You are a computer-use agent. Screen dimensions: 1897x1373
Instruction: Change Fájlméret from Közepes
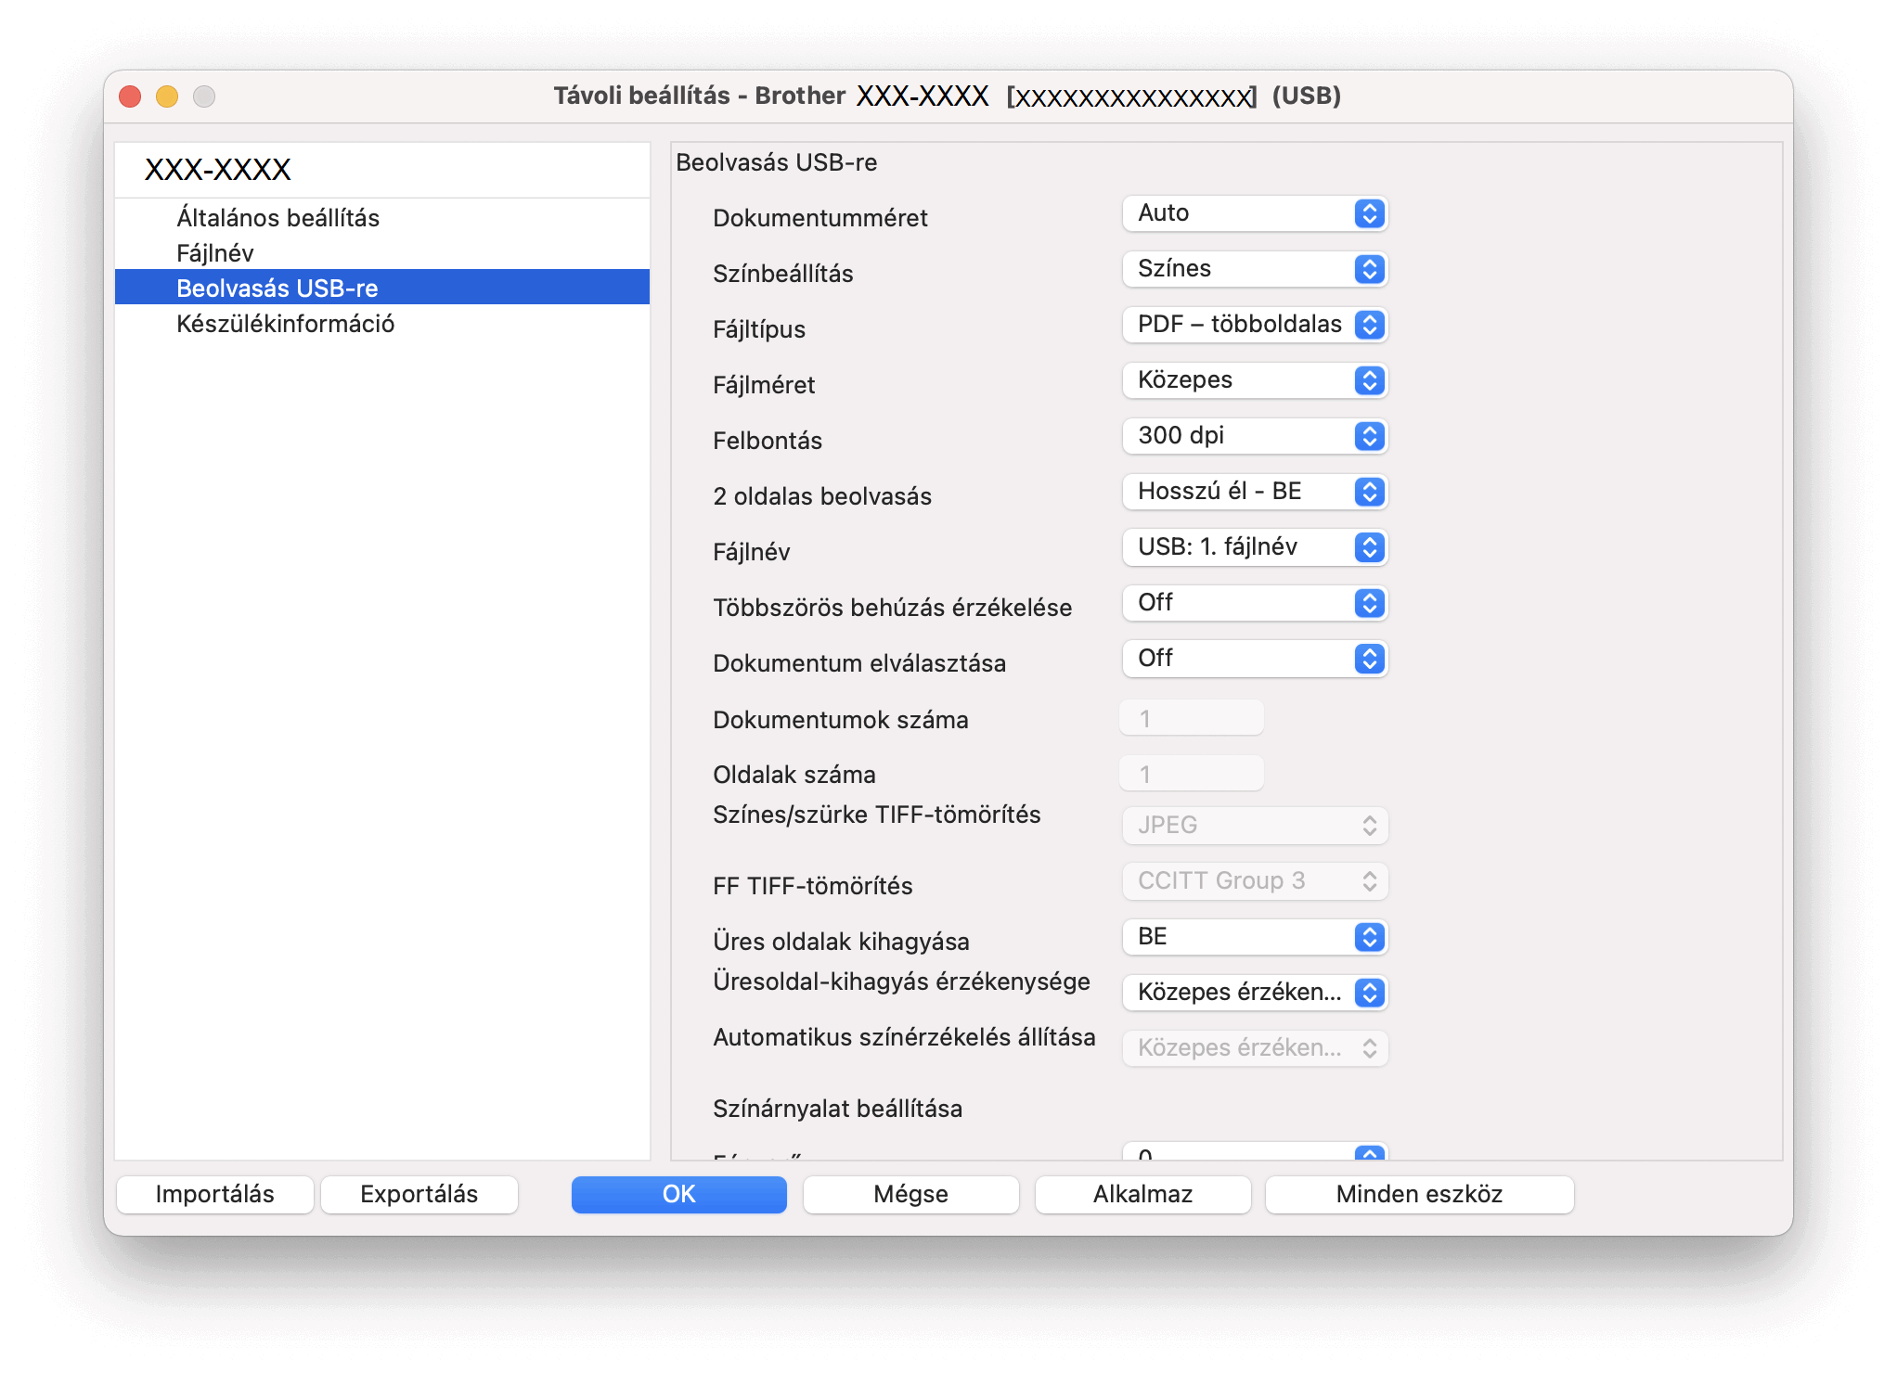[x=1254, y=380]
